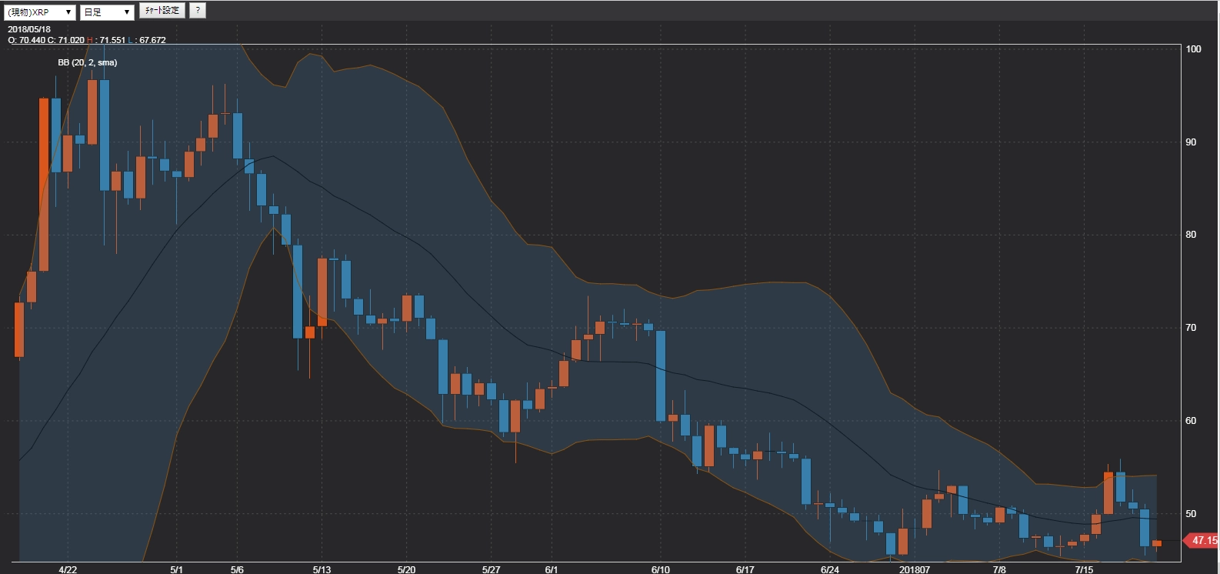Click the 2018/05/18 date readout
This screenshot has width=1220, height=574.
coord(29,30)
